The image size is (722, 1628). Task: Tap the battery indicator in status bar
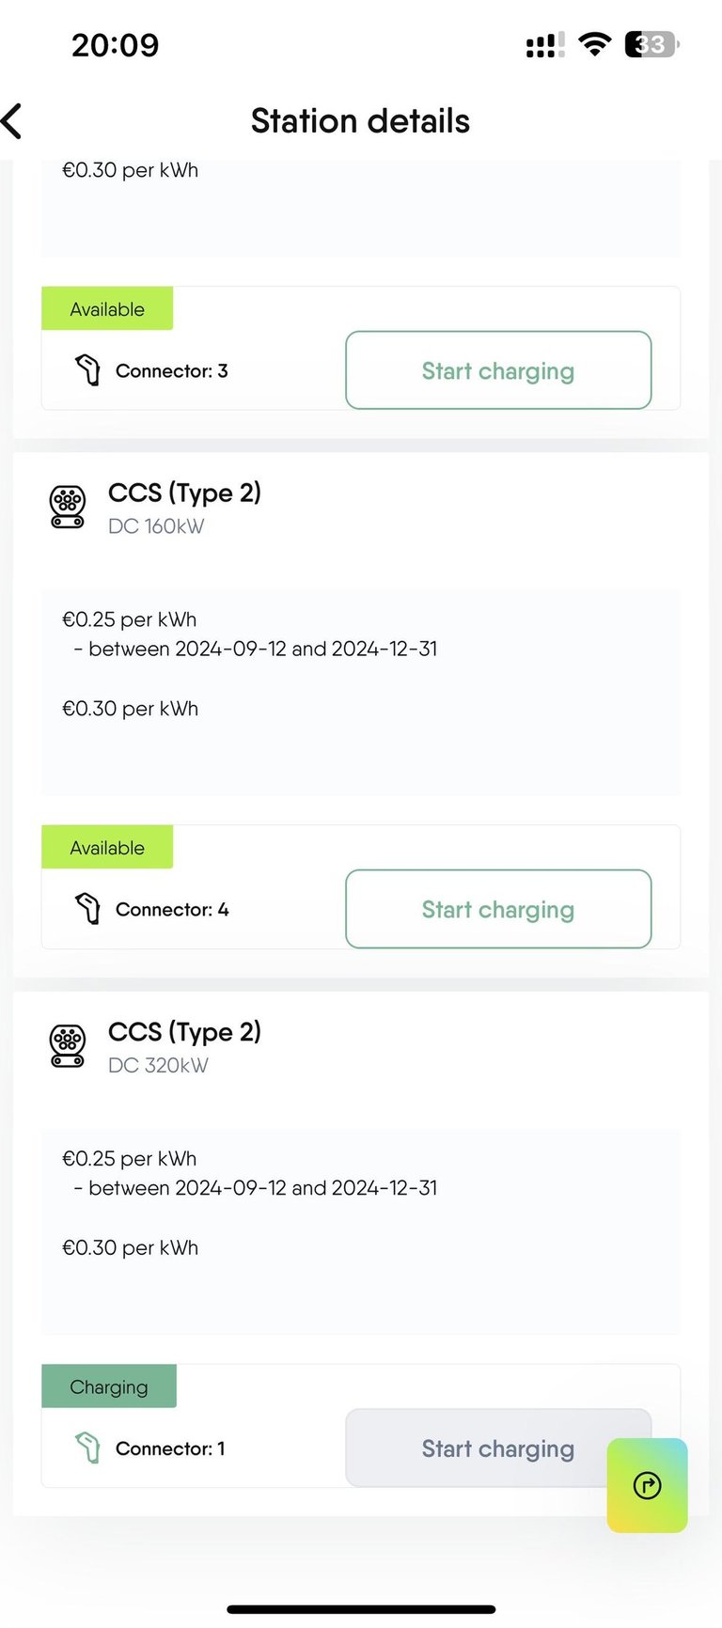651,44
